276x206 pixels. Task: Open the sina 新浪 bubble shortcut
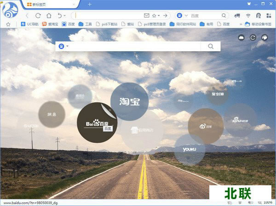tap(240, 120)
